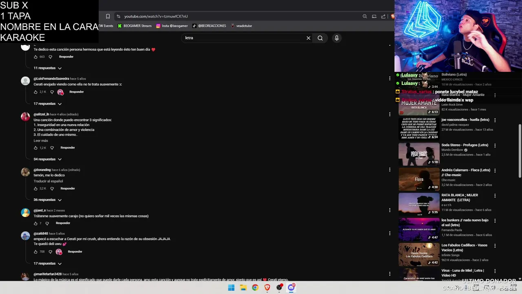The image size is (522, 294).
Task: Dislike LuisFernandoSaavedra's comment
Action: tap(51, 92)
